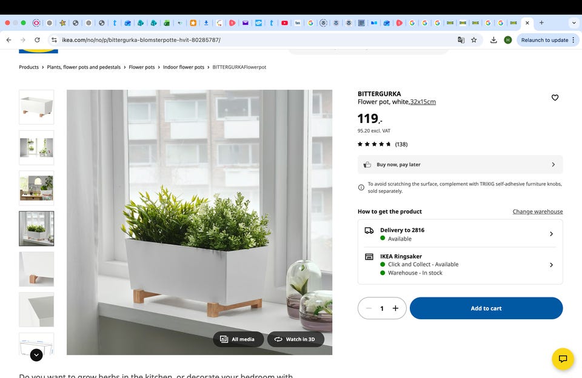Add BITTERGURKA to favorites with heart icon
This screenshot has height=378, width=582.
coord(555,98)
